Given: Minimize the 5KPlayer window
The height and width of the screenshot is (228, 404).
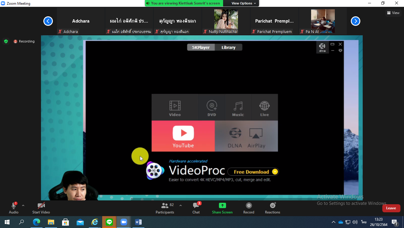Looking at the screenshot, I should [x=333, y=51].
